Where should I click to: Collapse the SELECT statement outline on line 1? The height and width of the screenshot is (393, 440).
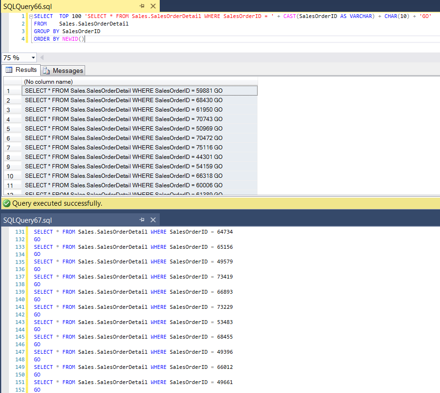click(31, 16)
